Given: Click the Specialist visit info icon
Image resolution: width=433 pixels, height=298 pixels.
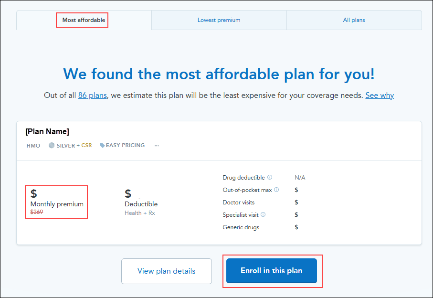Looking at the screenshot, I should coord(263,214).
